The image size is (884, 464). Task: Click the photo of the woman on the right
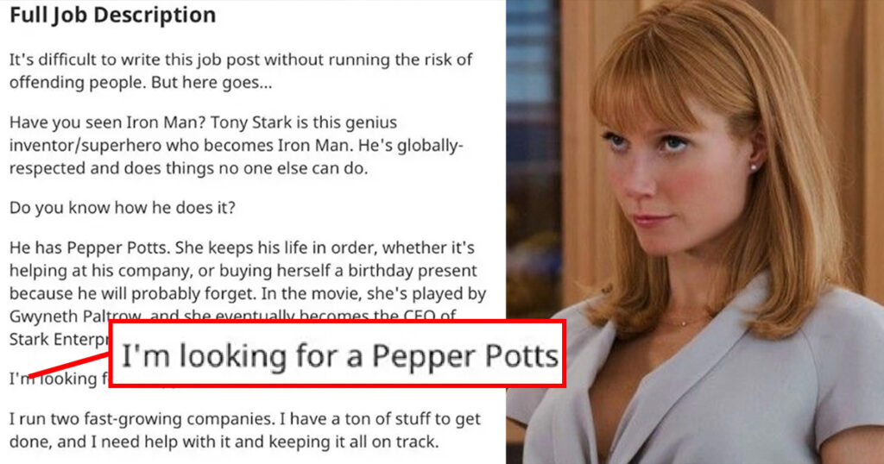[695, 232]
